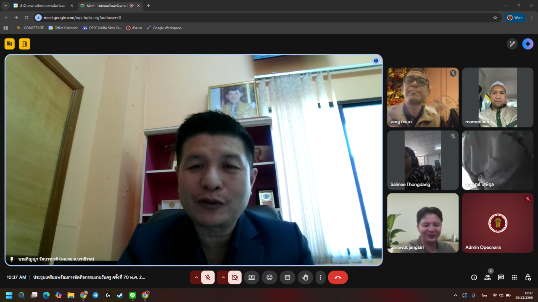Turn on the camera
538x302 pixels.
235,277
